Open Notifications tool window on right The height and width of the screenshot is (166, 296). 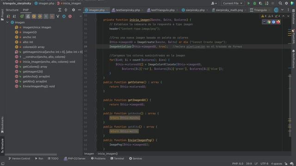pyautogui.click(x=294, y=59)
